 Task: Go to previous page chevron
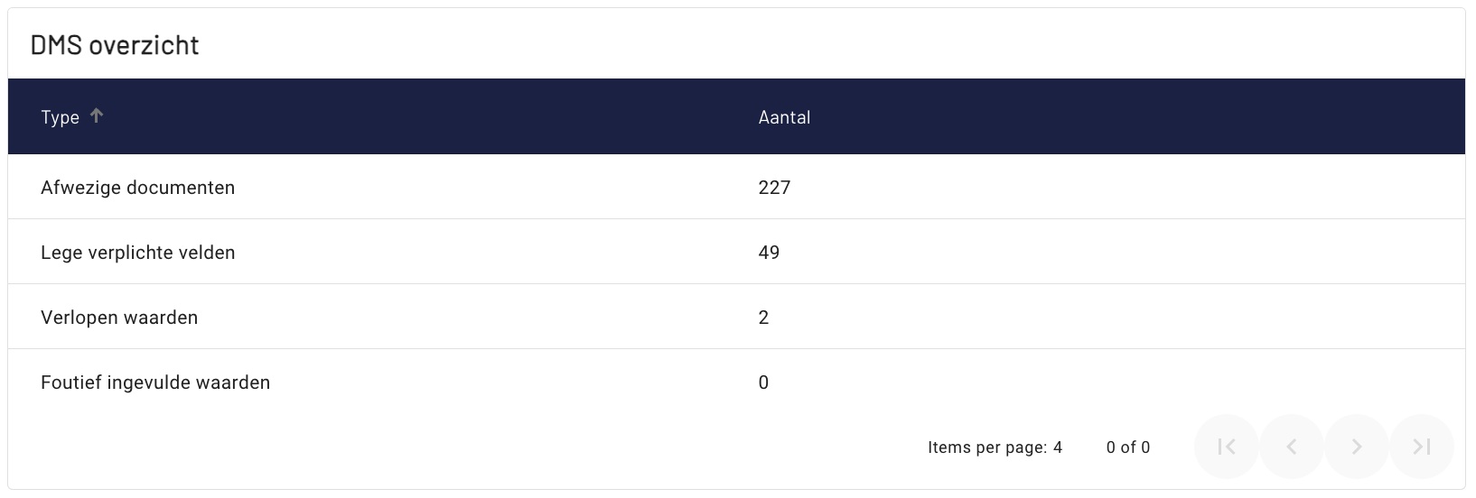coord(1291,447)
